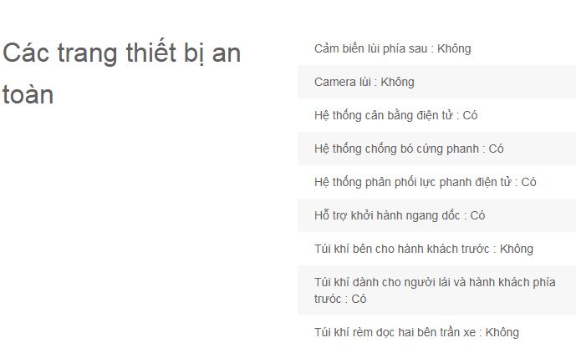Click the 'Các trang thiết bị an toàn' heading
The image size is (576, 363).
point(122,53)
